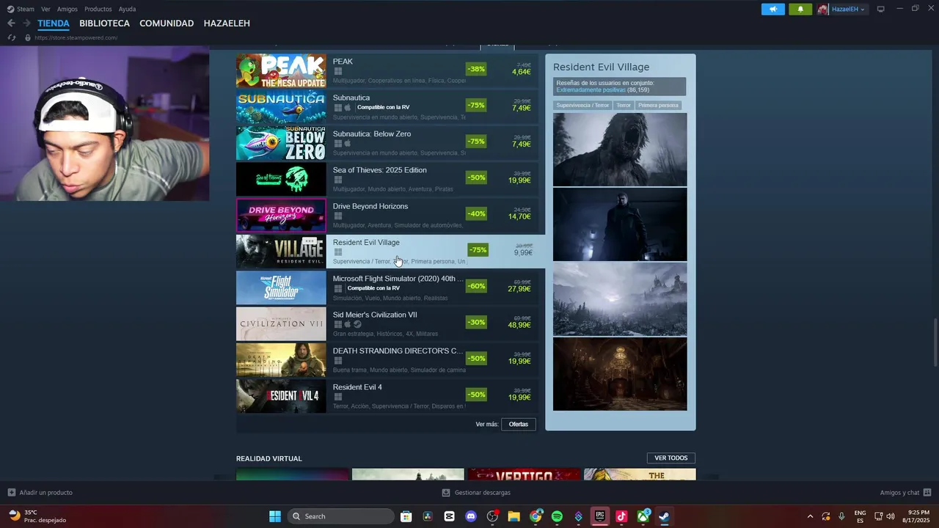Open the Ayuda menu
Viewport: 939px width, 528px height.
point(127,9)
